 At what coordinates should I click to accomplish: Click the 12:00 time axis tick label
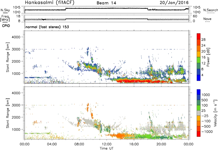pyautogui.click(x=107, y=144)
